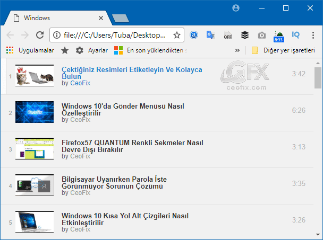Open the mosque prayer time 8:33 extension

click(279, 37)
